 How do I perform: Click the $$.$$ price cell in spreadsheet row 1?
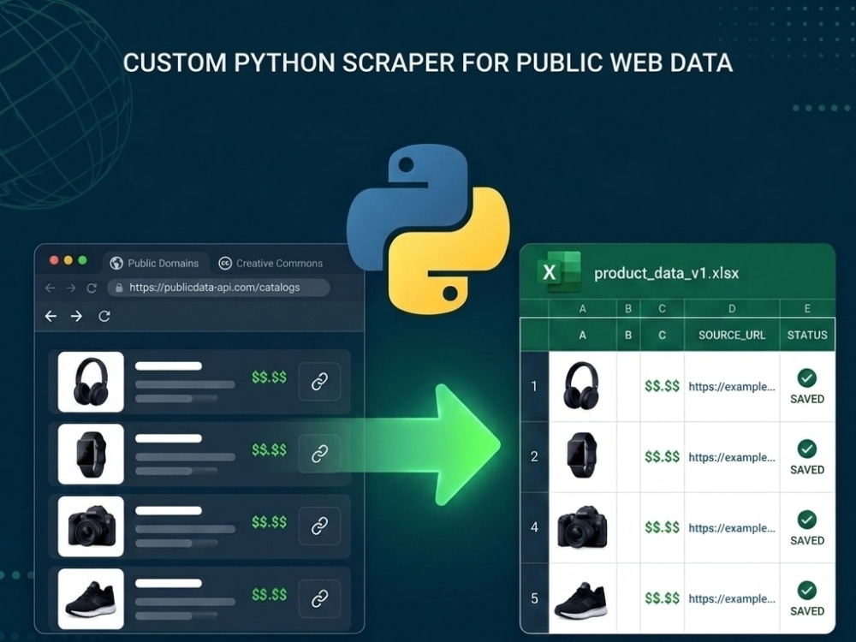coord(663,387)
